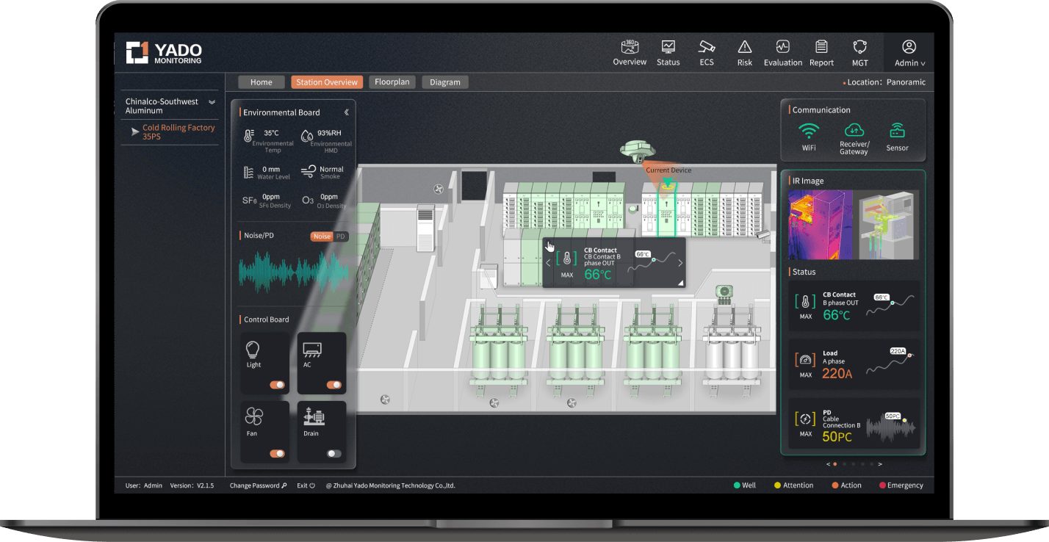This screenshot has height=542, width=1049.
Task: Open the Report icon
Action: click(x=821, y=47)
